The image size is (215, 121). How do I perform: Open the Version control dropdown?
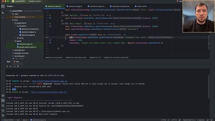coord(36,1)
